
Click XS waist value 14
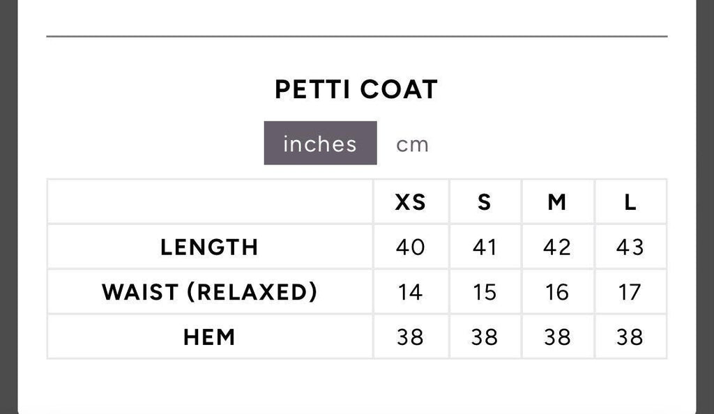click(x=411, y=292)
